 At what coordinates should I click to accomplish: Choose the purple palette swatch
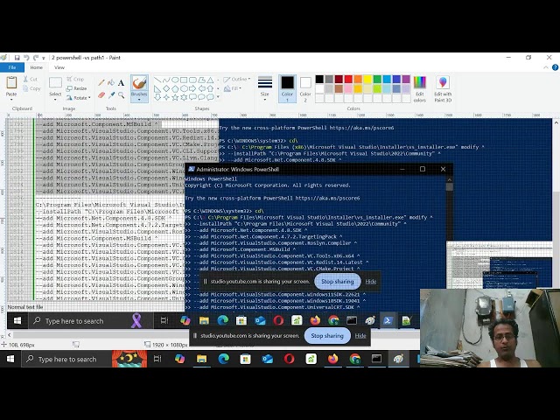(x=406, y=80)
